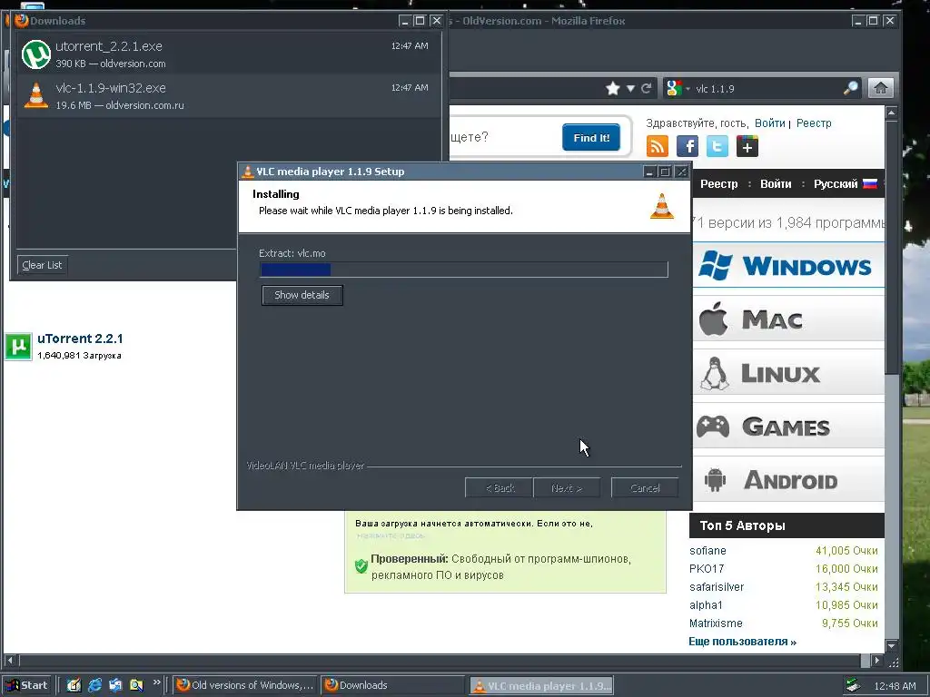The width and height of the screenshot is (930, 697).
Task: Click author alpha1 in list
Action: [x=706, y=605]
